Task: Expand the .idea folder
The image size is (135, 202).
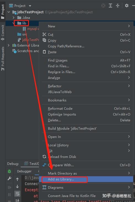Action: pos(13,17)
